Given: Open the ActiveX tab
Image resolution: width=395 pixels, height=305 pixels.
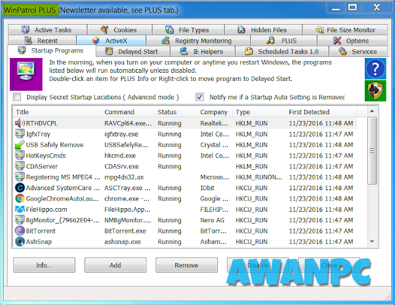Looking at the screenshot, I should 111,41.
